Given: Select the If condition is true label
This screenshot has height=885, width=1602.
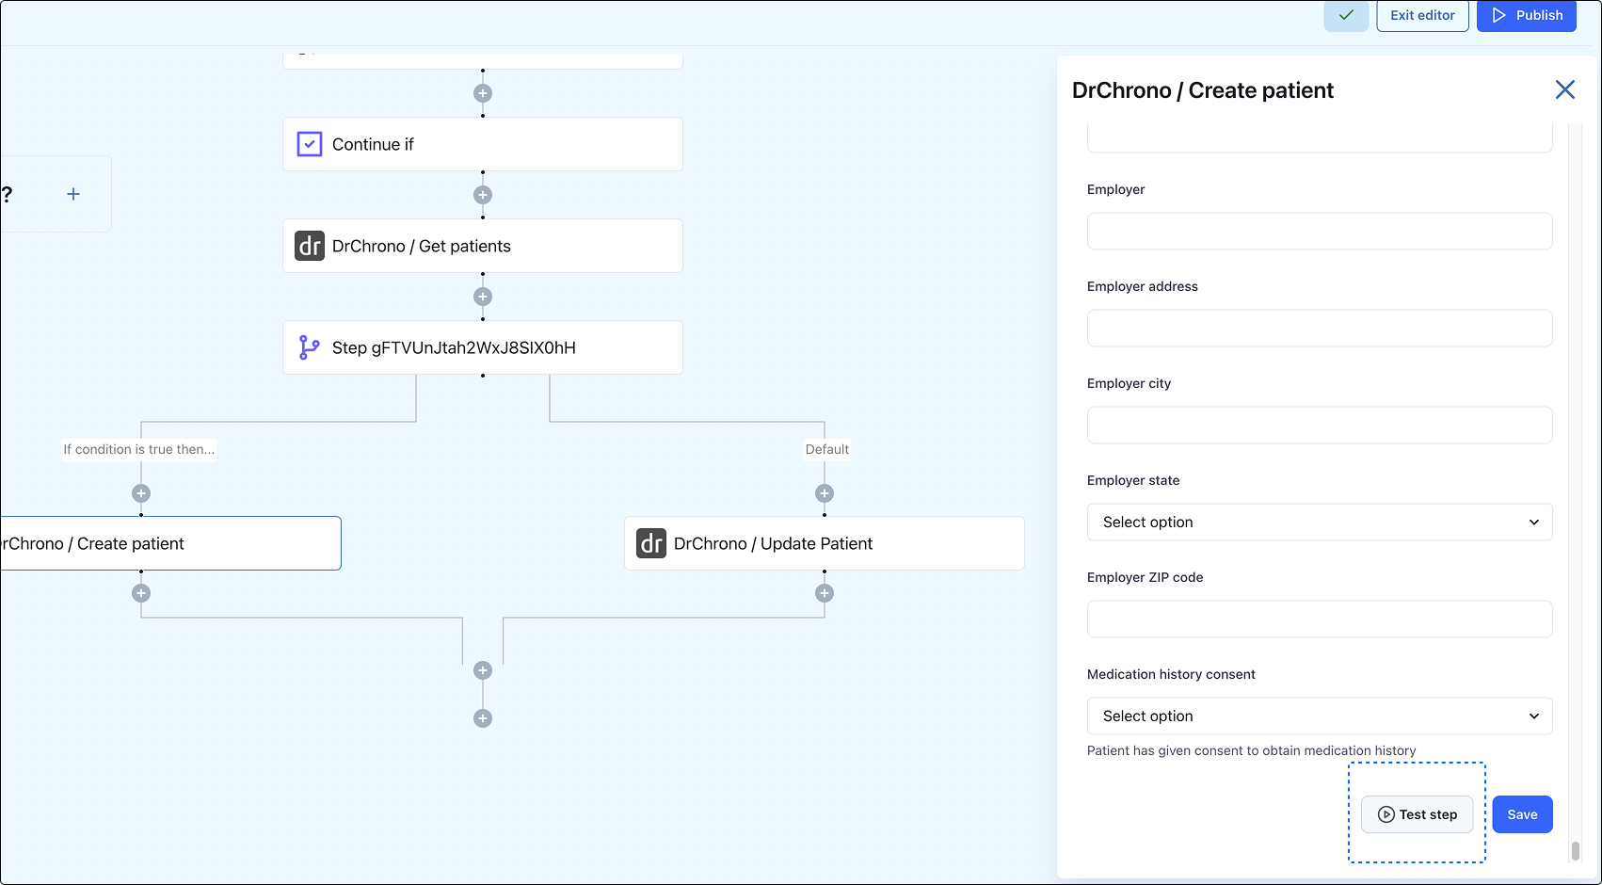Looking at the screenshot, I should 139,449.
